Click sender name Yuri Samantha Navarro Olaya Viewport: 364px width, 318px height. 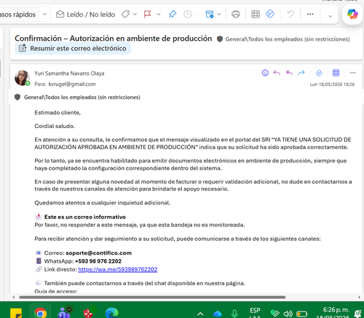click(x=69, y=73)
